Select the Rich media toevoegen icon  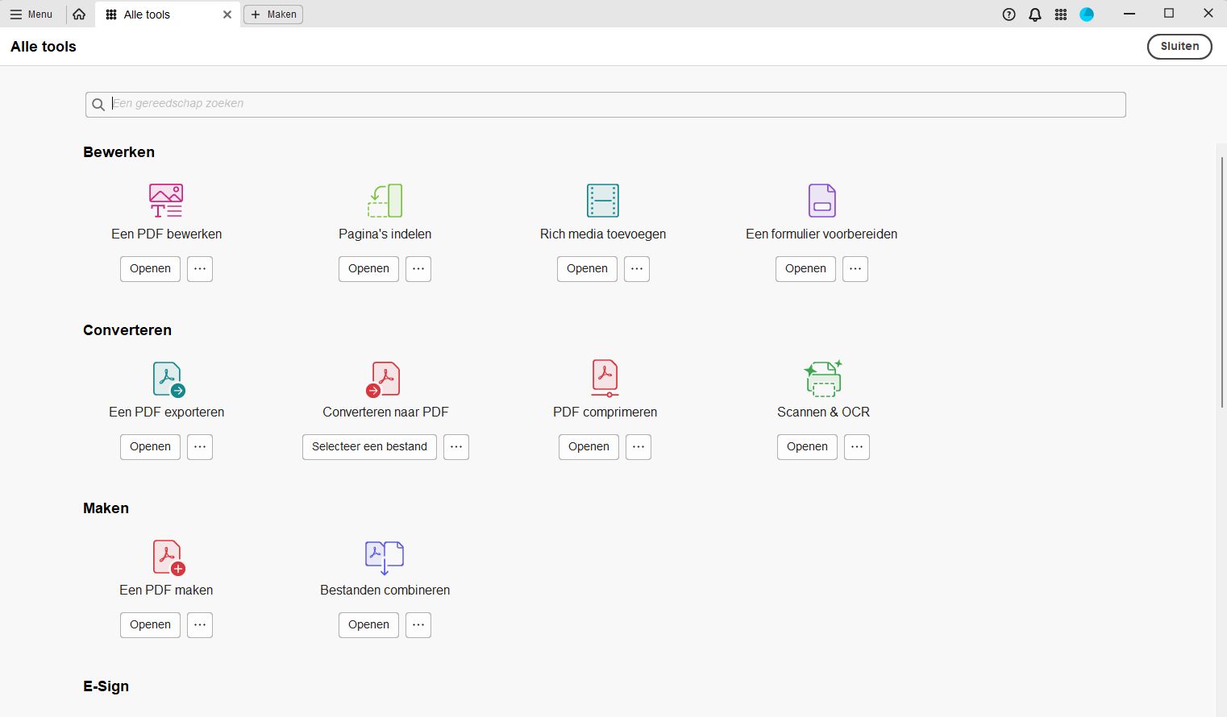(x=603, y=200)
